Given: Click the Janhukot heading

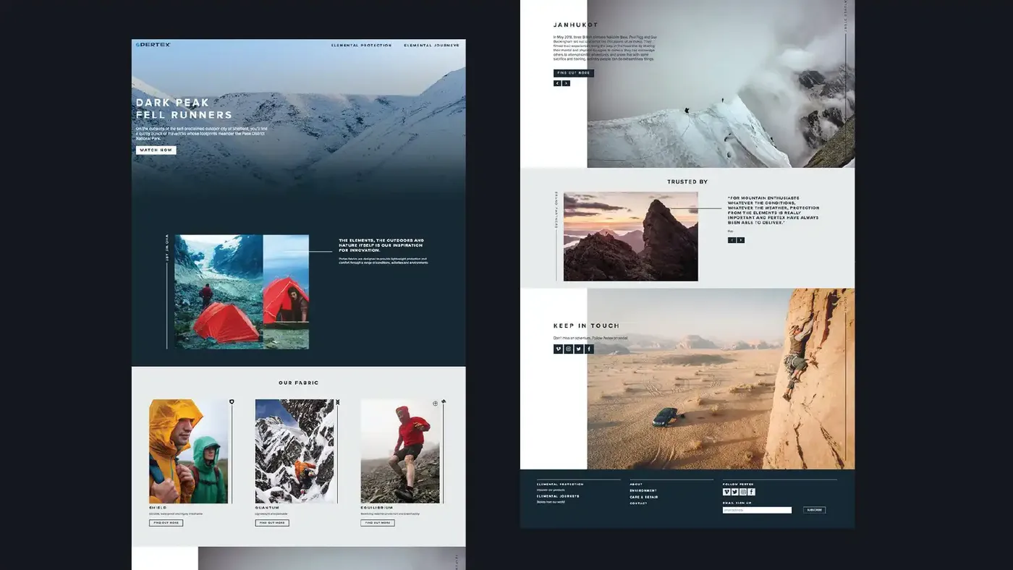Looking at the screenshot, I should tap(576, 25).
